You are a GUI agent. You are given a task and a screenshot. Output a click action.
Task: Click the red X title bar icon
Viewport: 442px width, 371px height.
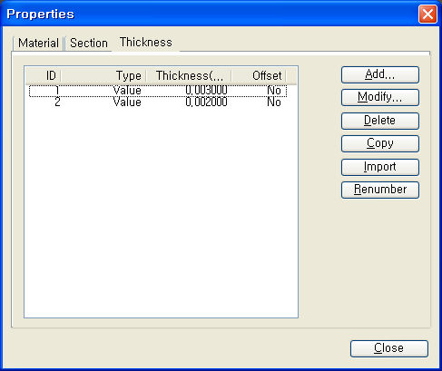pos(427,14)
